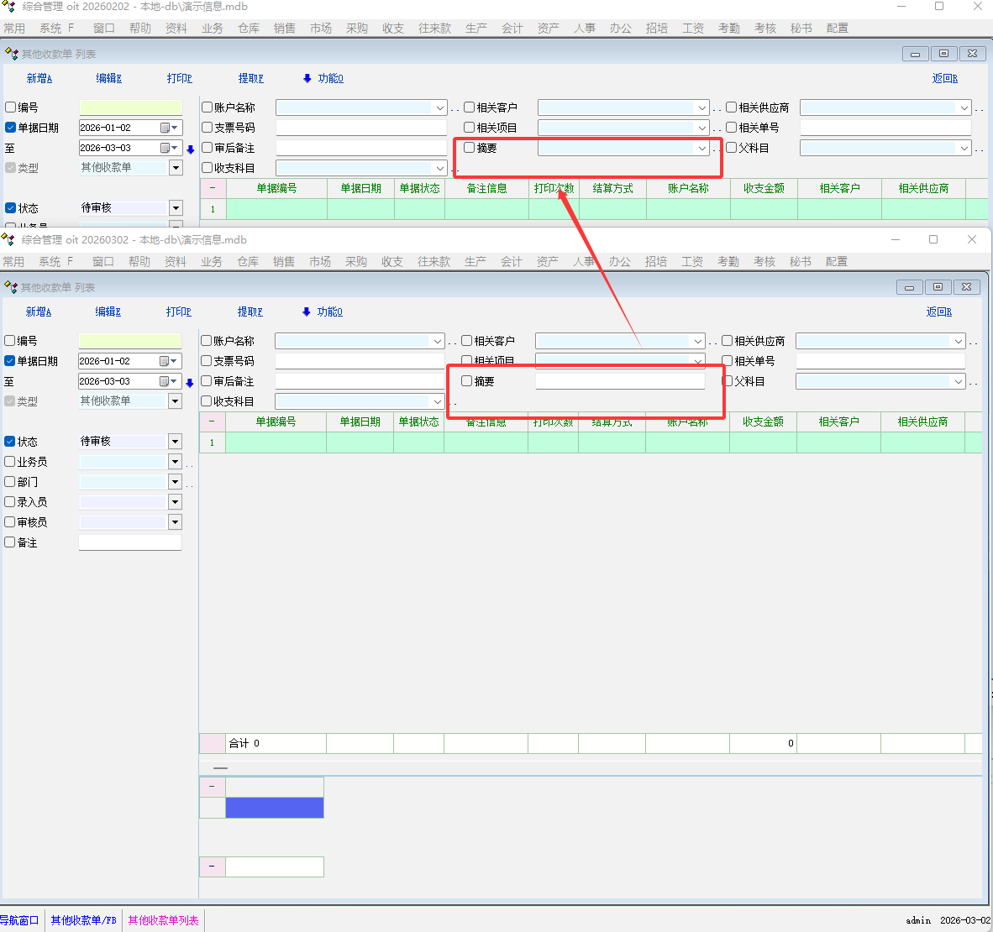Enable the 录入员 filter checkbox
The width and height of the screenshot is (993, 932).
click(10, 502)
